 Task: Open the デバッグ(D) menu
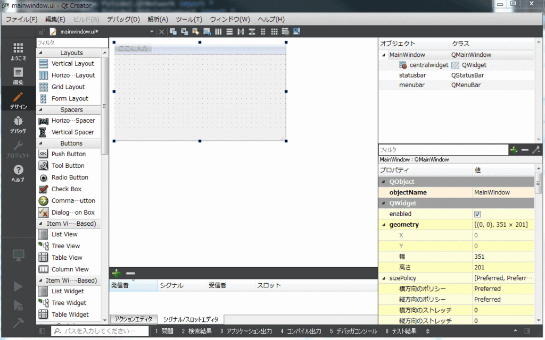[123, 20]
